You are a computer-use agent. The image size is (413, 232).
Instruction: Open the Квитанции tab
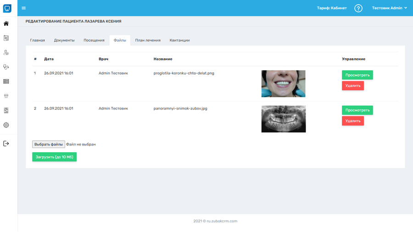(x=179, y=40)
